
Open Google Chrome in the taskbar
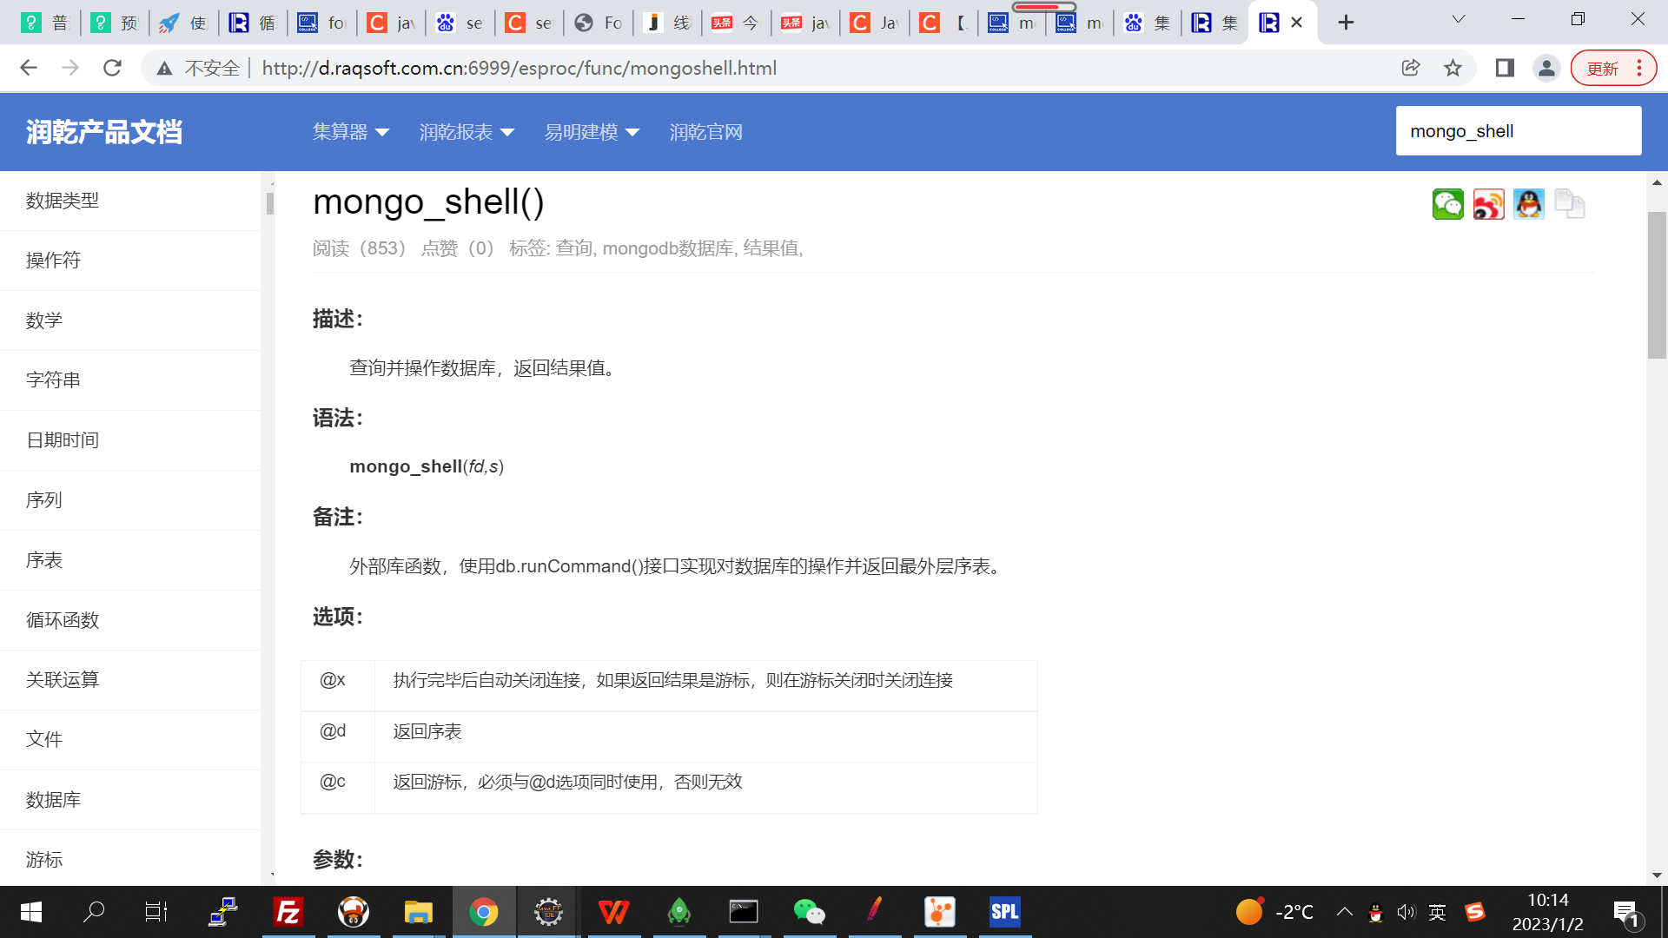coord(483,912)
